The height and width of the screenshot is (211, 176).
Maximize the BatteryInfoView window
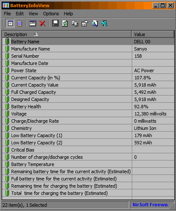coord(163,6)
